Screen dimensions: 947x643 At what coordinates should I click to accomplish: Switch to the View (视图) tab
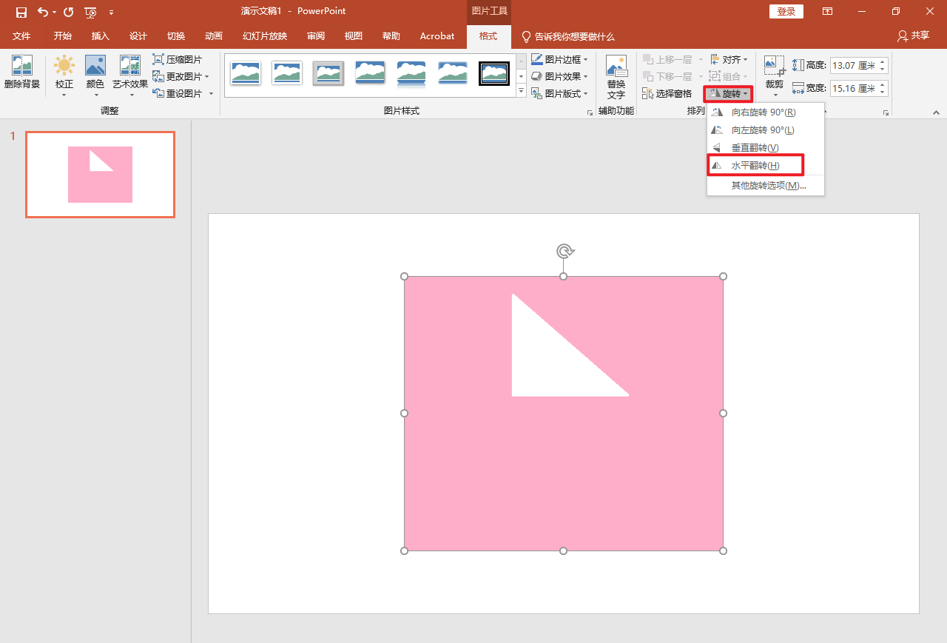coord(354,36)
